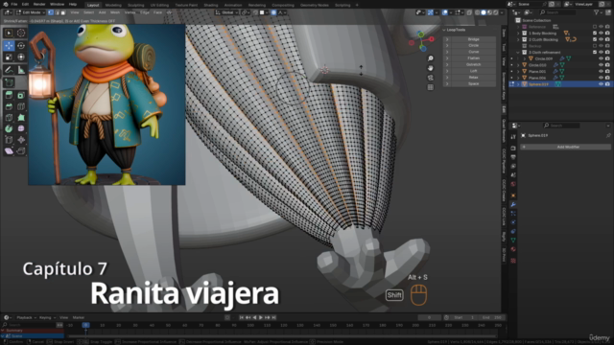The height and width of the screenshot is (345, 614).
Task: Open the Modifiers wrench tab in Properties
Action: point(513,204)
